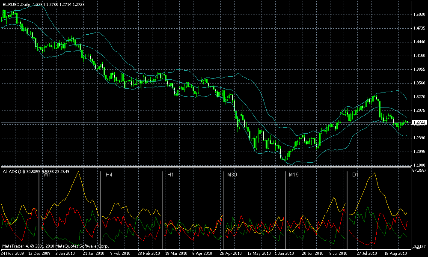Select the 1.3270 price axis value
The height and width of the screenshot is (257, 428).
[x=419, y=97]
